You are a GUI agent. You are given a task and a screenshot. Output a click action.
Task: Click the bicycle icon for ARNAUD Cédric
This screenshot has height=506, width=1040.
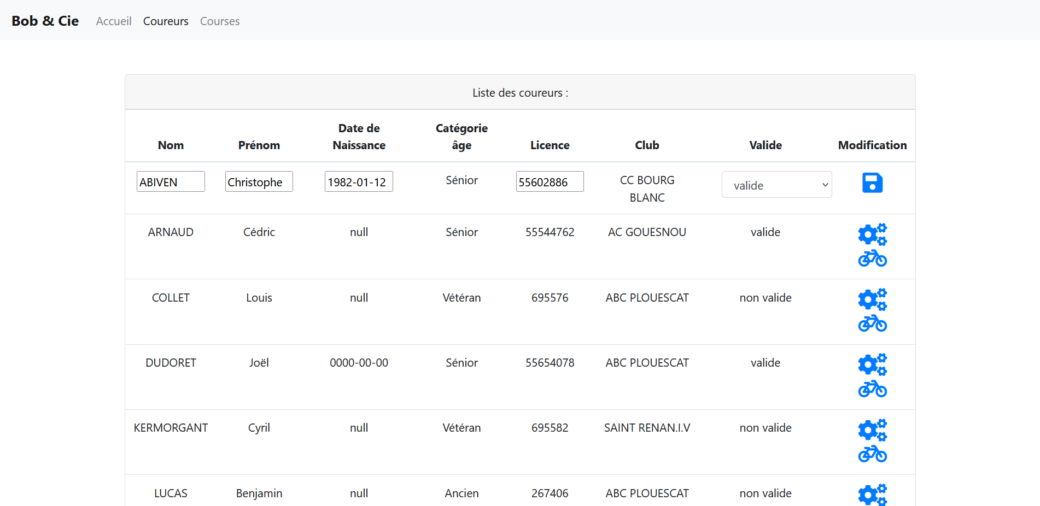click(872, 258)
